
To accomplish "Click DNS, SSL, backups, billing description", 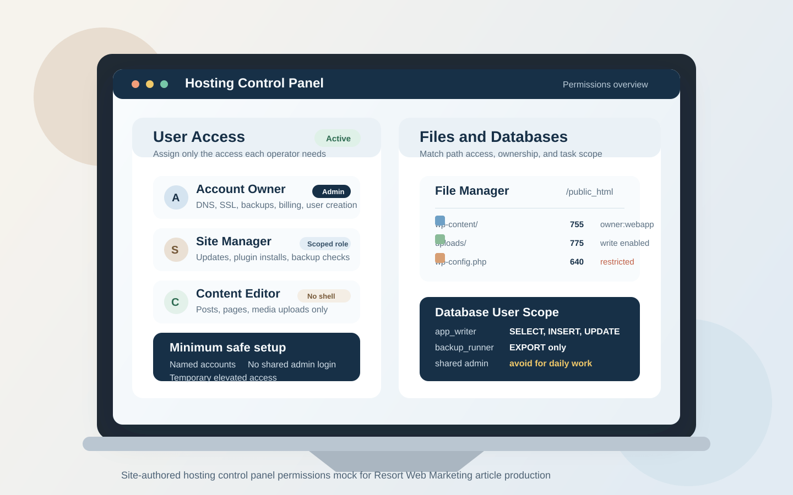I will coord(276,205).
